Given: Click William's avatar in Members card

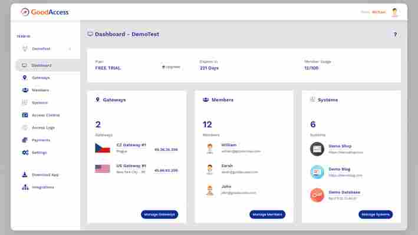Looking at the screenshot, I should [x=210, y=148].
